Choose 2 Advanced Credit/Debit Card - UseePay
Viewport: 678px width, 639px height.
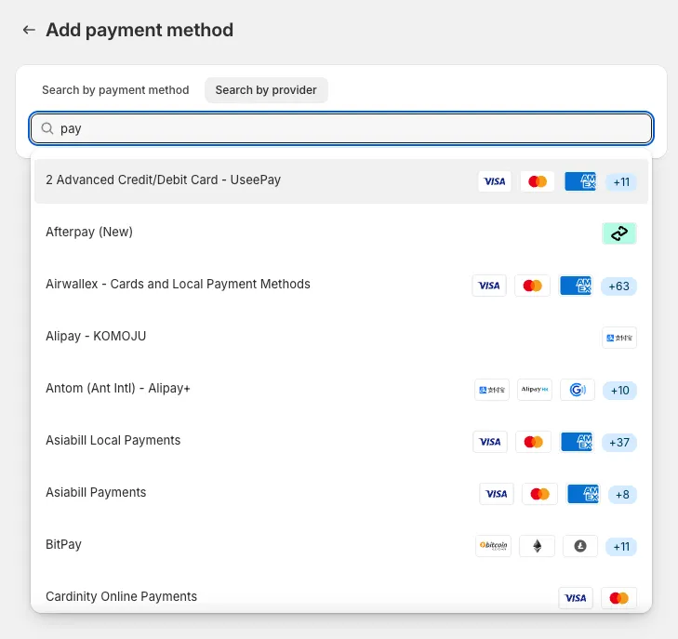(341, 181)
